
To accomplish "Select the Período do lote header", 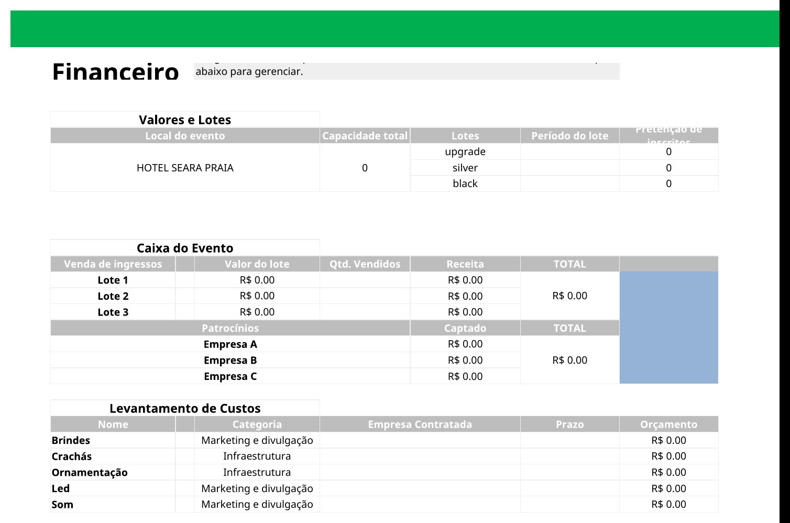I will point(569,136).
